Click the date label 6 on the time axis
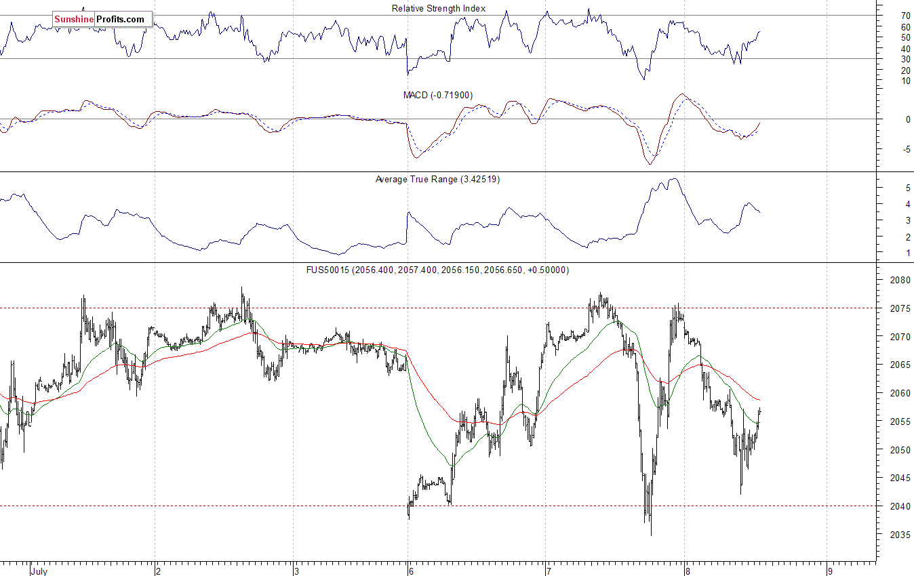The width and height of the screenshot is (914, 576). tap(411, 571)
